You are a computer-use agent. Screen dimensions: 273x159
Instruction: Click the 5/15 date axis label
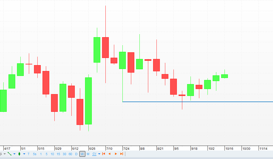41,148
